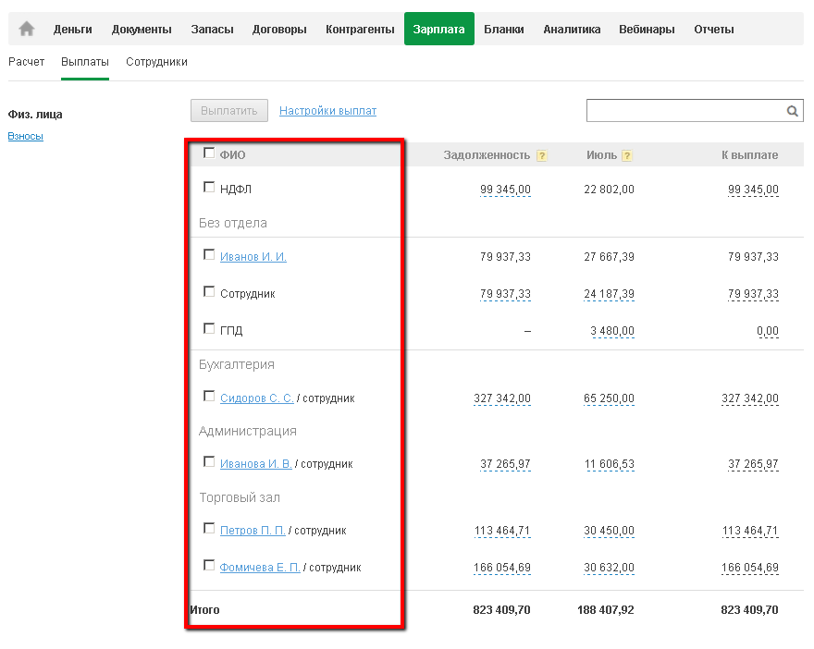The image size is (814, 649).
Task: Edit НДФЛ payout amount 99 345,00
Action: pyautogui.click(x=753, y=190)
